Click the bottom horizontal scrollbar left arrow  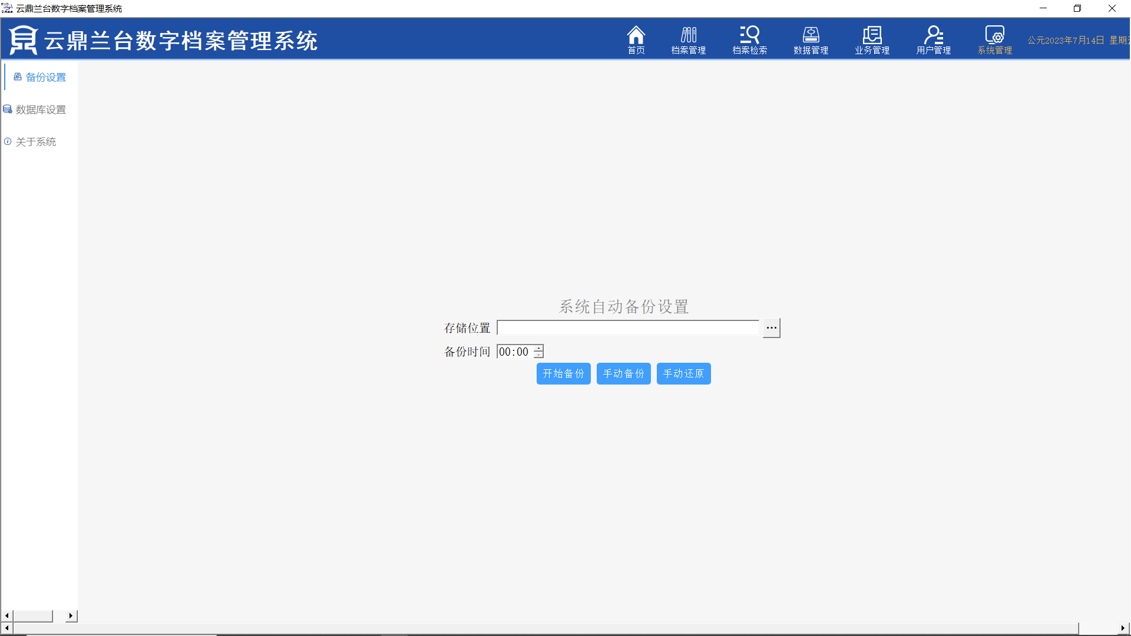tap(6, 628)
